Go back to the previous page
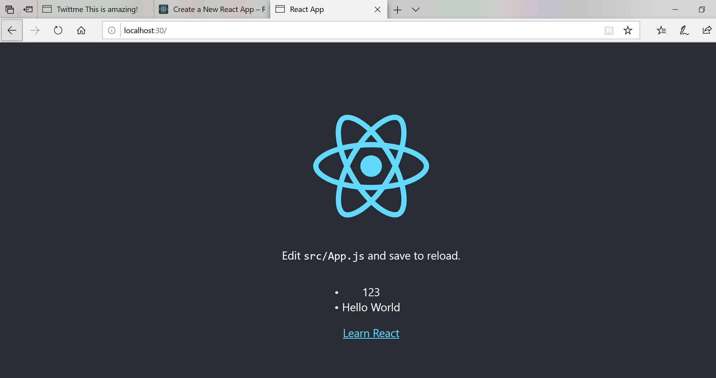716x378 pixels. tap(12, 30)
